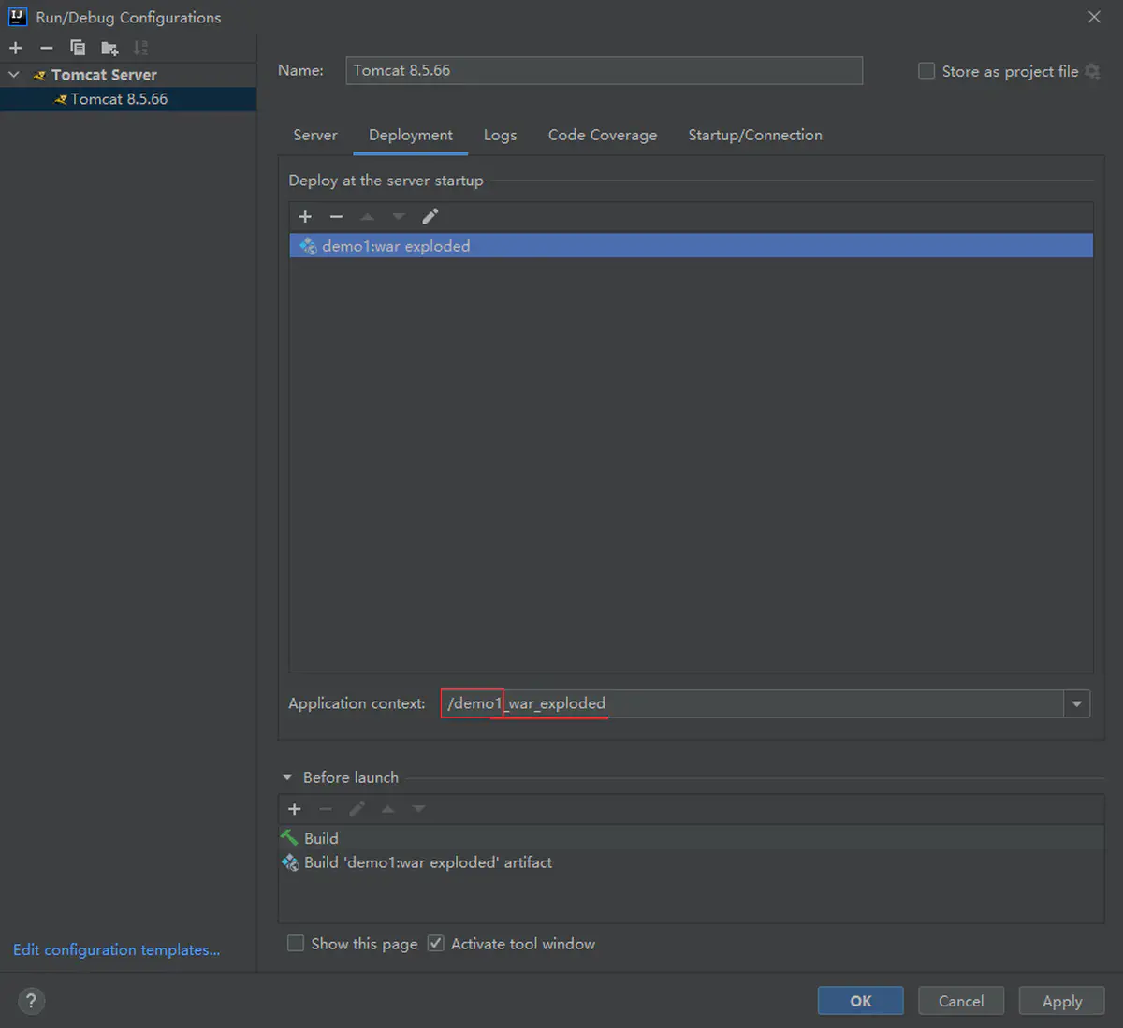This screenshot has height=1028, width=1123.
Task: Edit artifact pencil icon in deployment toolbar
Action: point(430,217)
